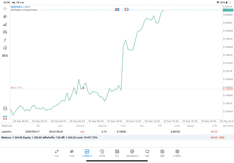Select the crosshair cursor tool
The height and width of the screenshot is (163, 234).
pyautogui.click(x=5, y=8)
